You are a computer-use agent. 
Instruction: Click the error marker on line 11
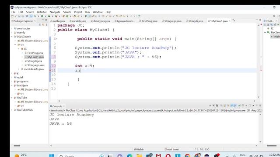(50, 71)
